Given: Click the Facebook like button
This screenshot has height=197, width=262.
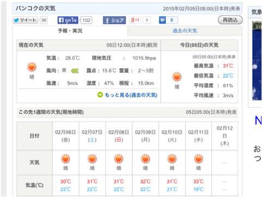Looking at the screenshot, I should 68,20.
